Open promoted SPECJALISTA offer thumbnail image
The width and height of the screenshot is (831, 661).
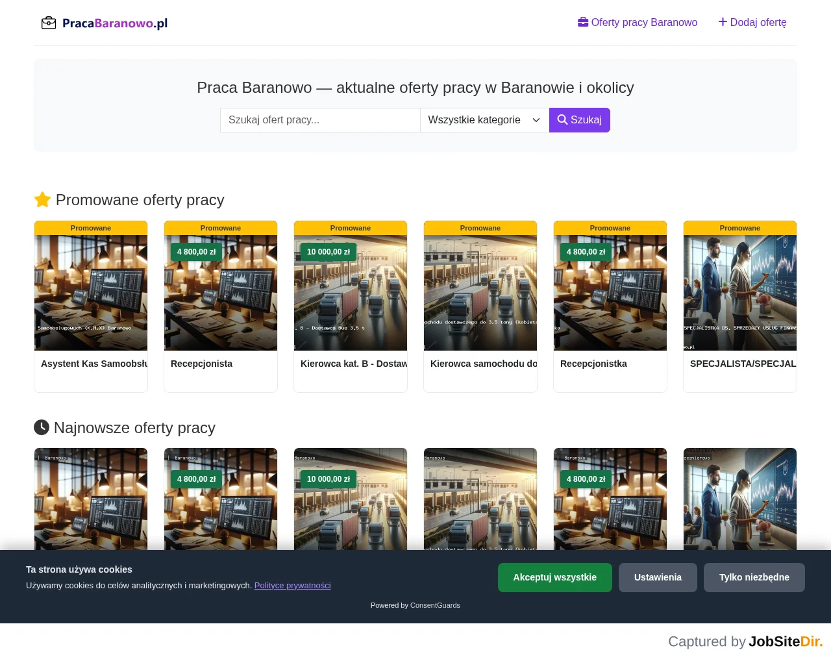coord(740,293)
